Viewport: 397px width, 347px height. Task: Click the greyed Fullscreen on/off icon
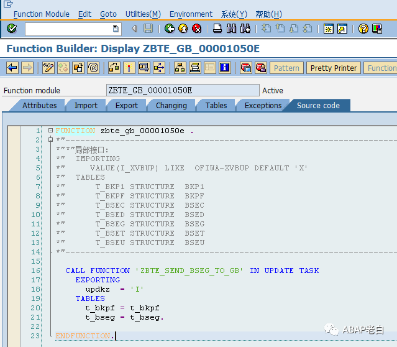click(x=210, y=68)
